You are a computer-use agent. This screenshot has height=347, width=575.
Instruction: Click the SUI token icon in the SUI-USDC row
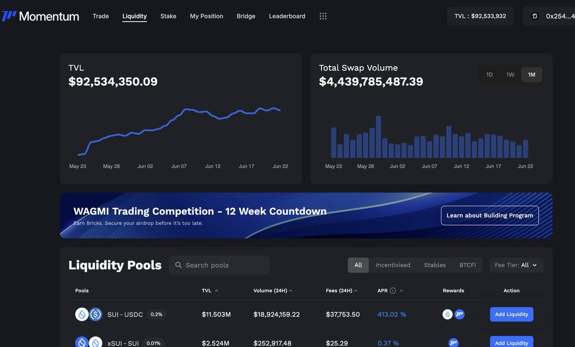82,314
